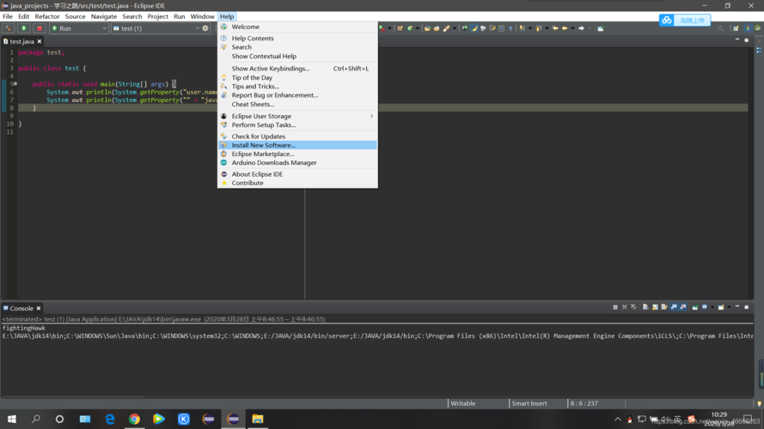Expand Display Selected Console dropdown arrow

(712, 307)
